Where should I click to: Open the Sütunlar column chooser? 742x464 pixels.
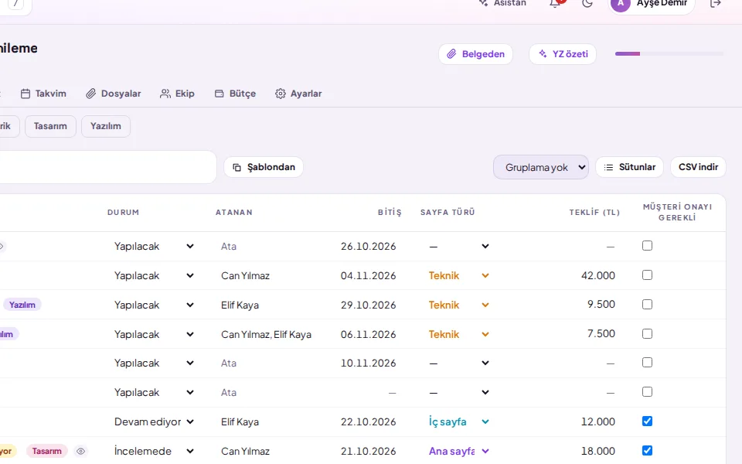pos(629,167)
